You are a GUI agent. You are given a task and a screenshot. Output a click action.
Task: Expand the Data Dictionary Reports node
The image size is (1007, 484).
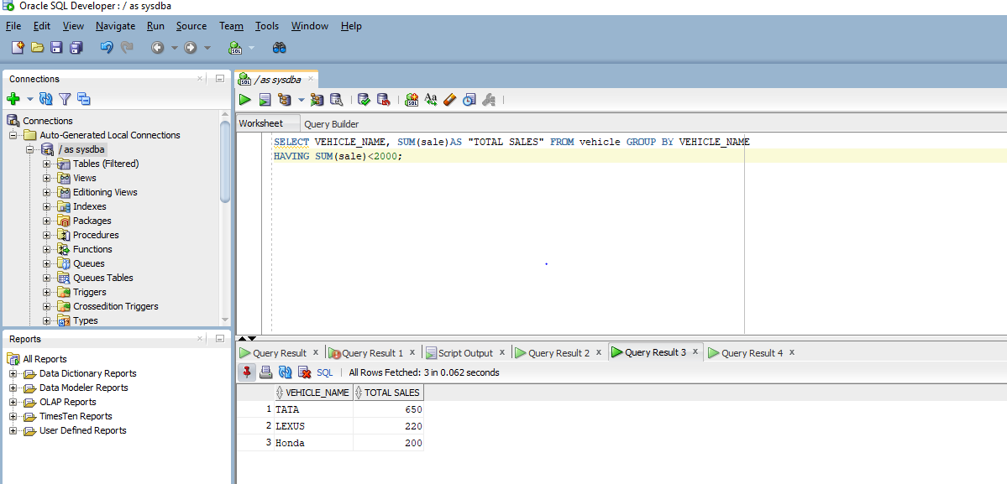click(13, 373)
